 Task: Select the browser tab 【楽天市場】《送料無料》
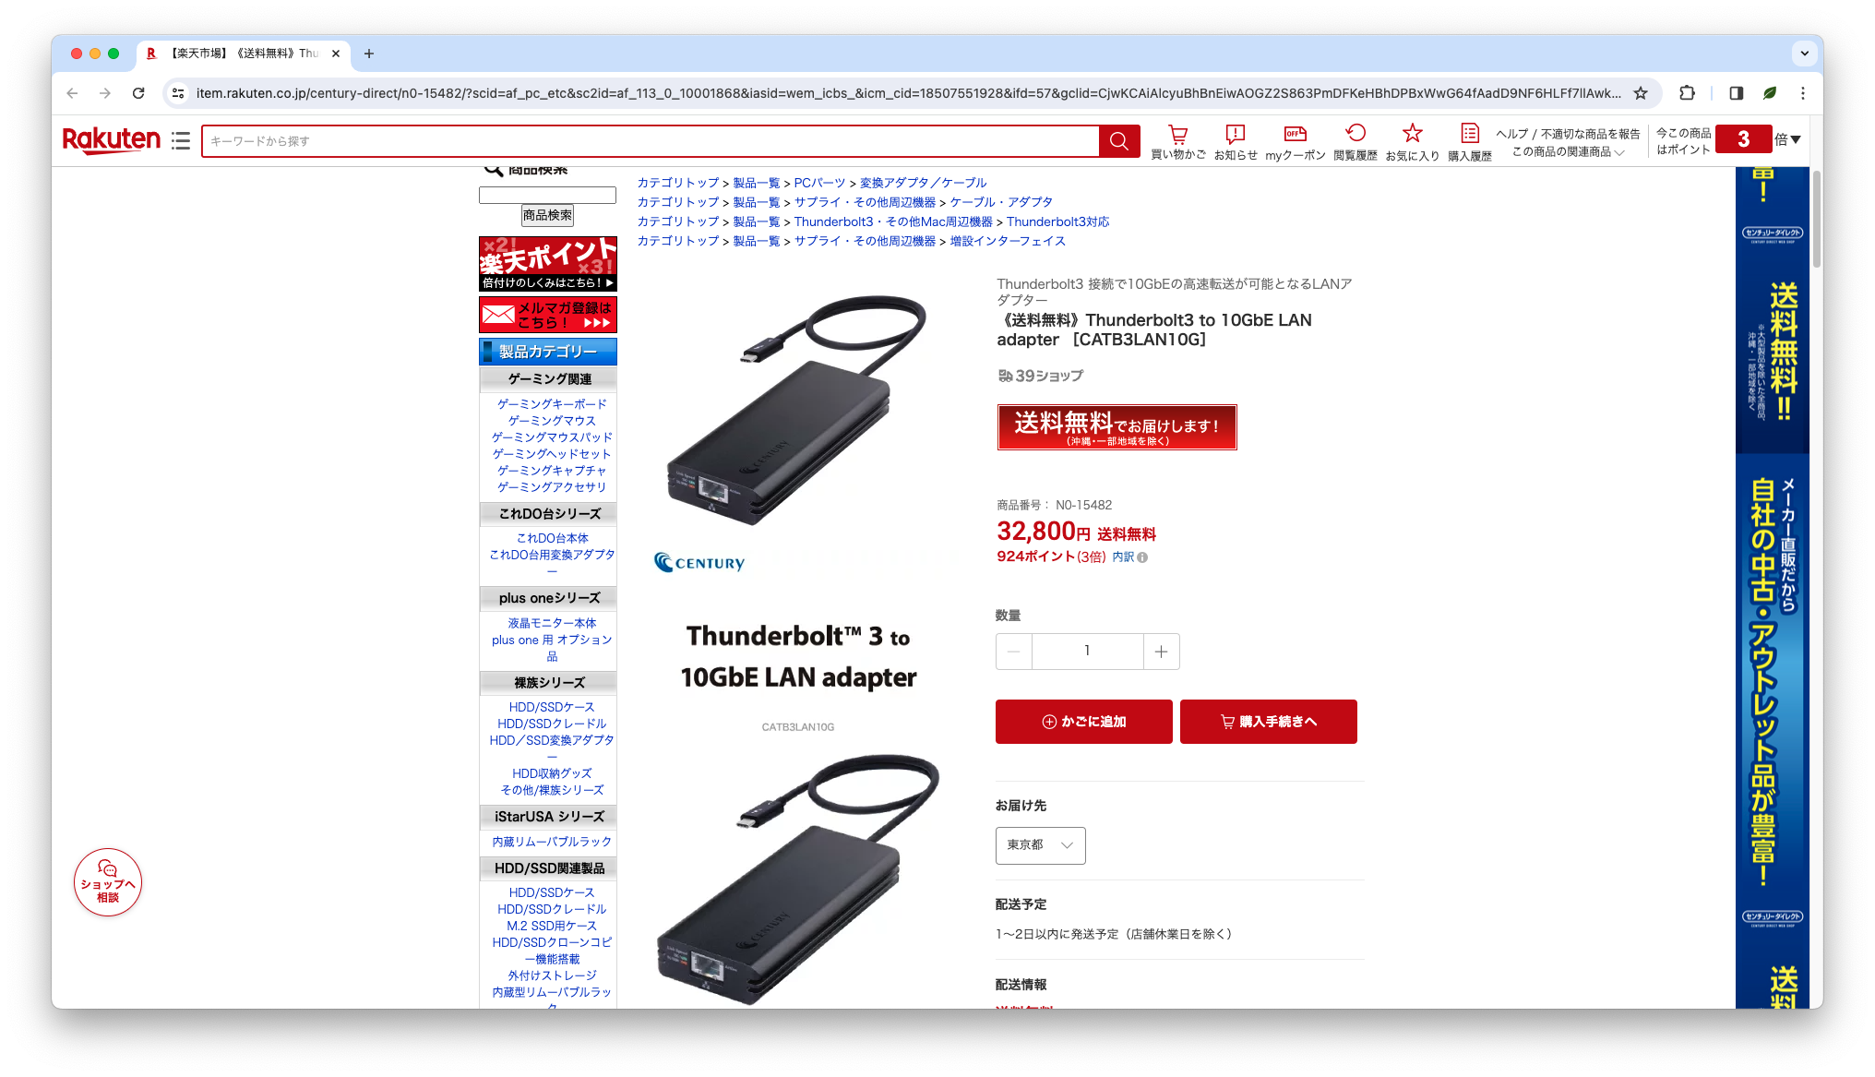point(244,54)
